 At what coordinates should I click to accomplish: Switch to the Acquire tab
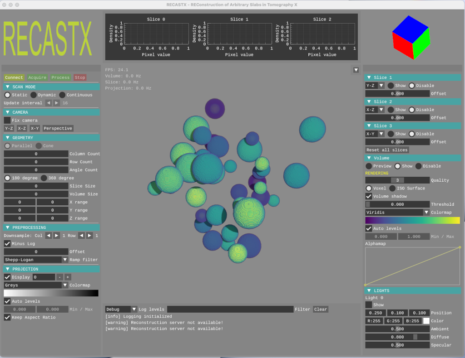coord(37,77)
